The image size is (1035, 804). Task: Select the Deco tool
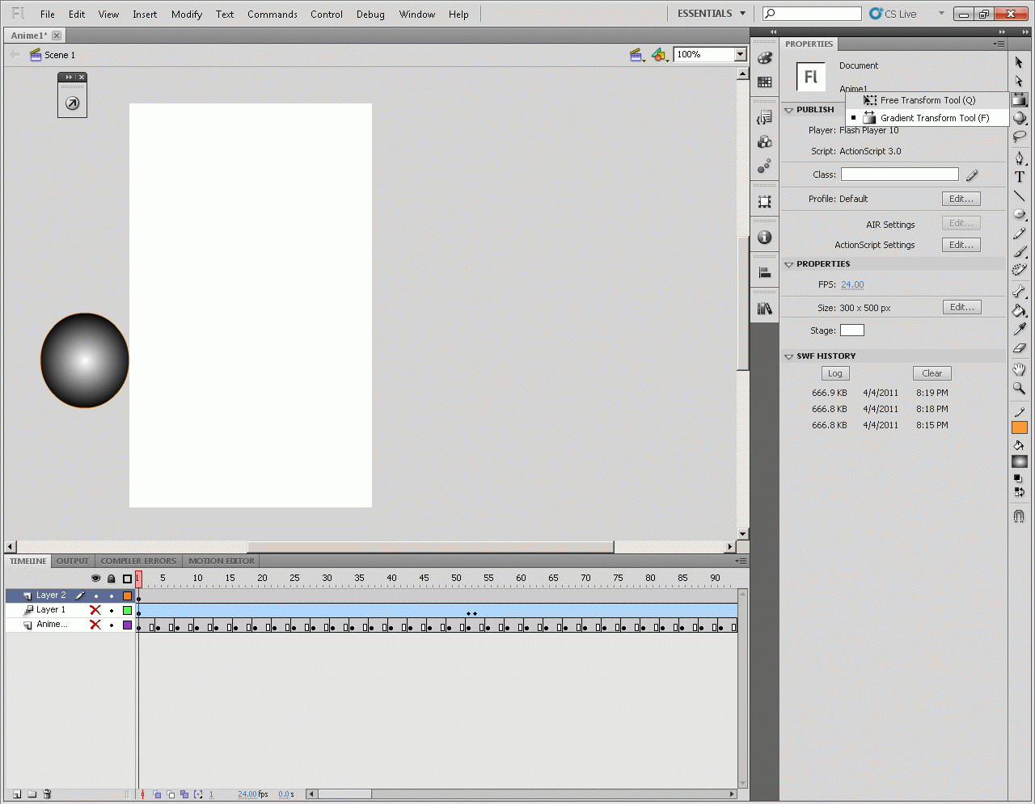tap(1019, 270)
